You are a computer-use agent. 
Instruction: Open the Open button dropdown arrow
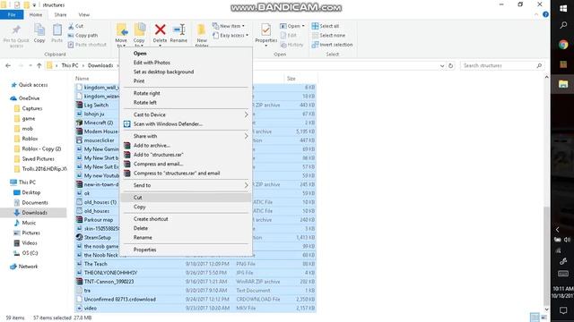click(303, 26)
